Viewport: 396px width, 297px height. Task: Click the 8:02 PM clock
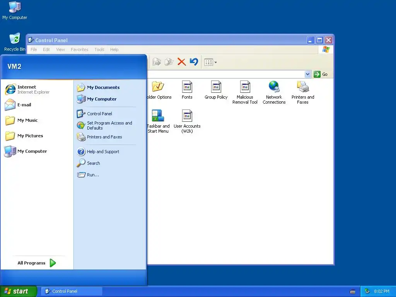tap(382, 291)
